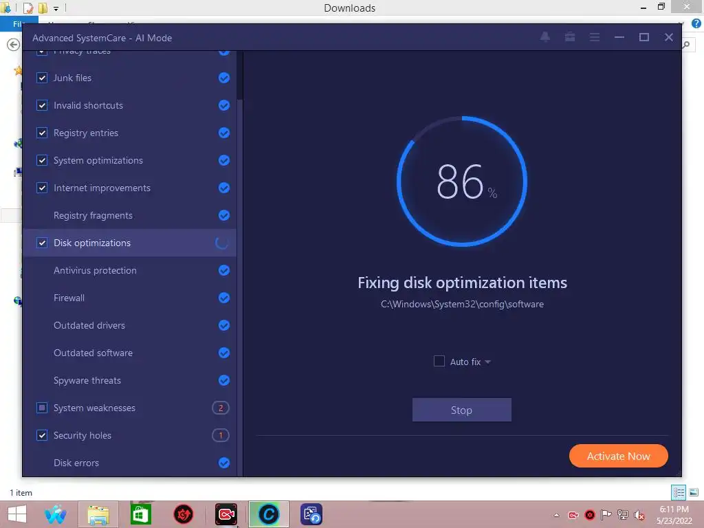
Task: Click the blue checkmark beside Registry fragments
Action: (x=224, y=215)
